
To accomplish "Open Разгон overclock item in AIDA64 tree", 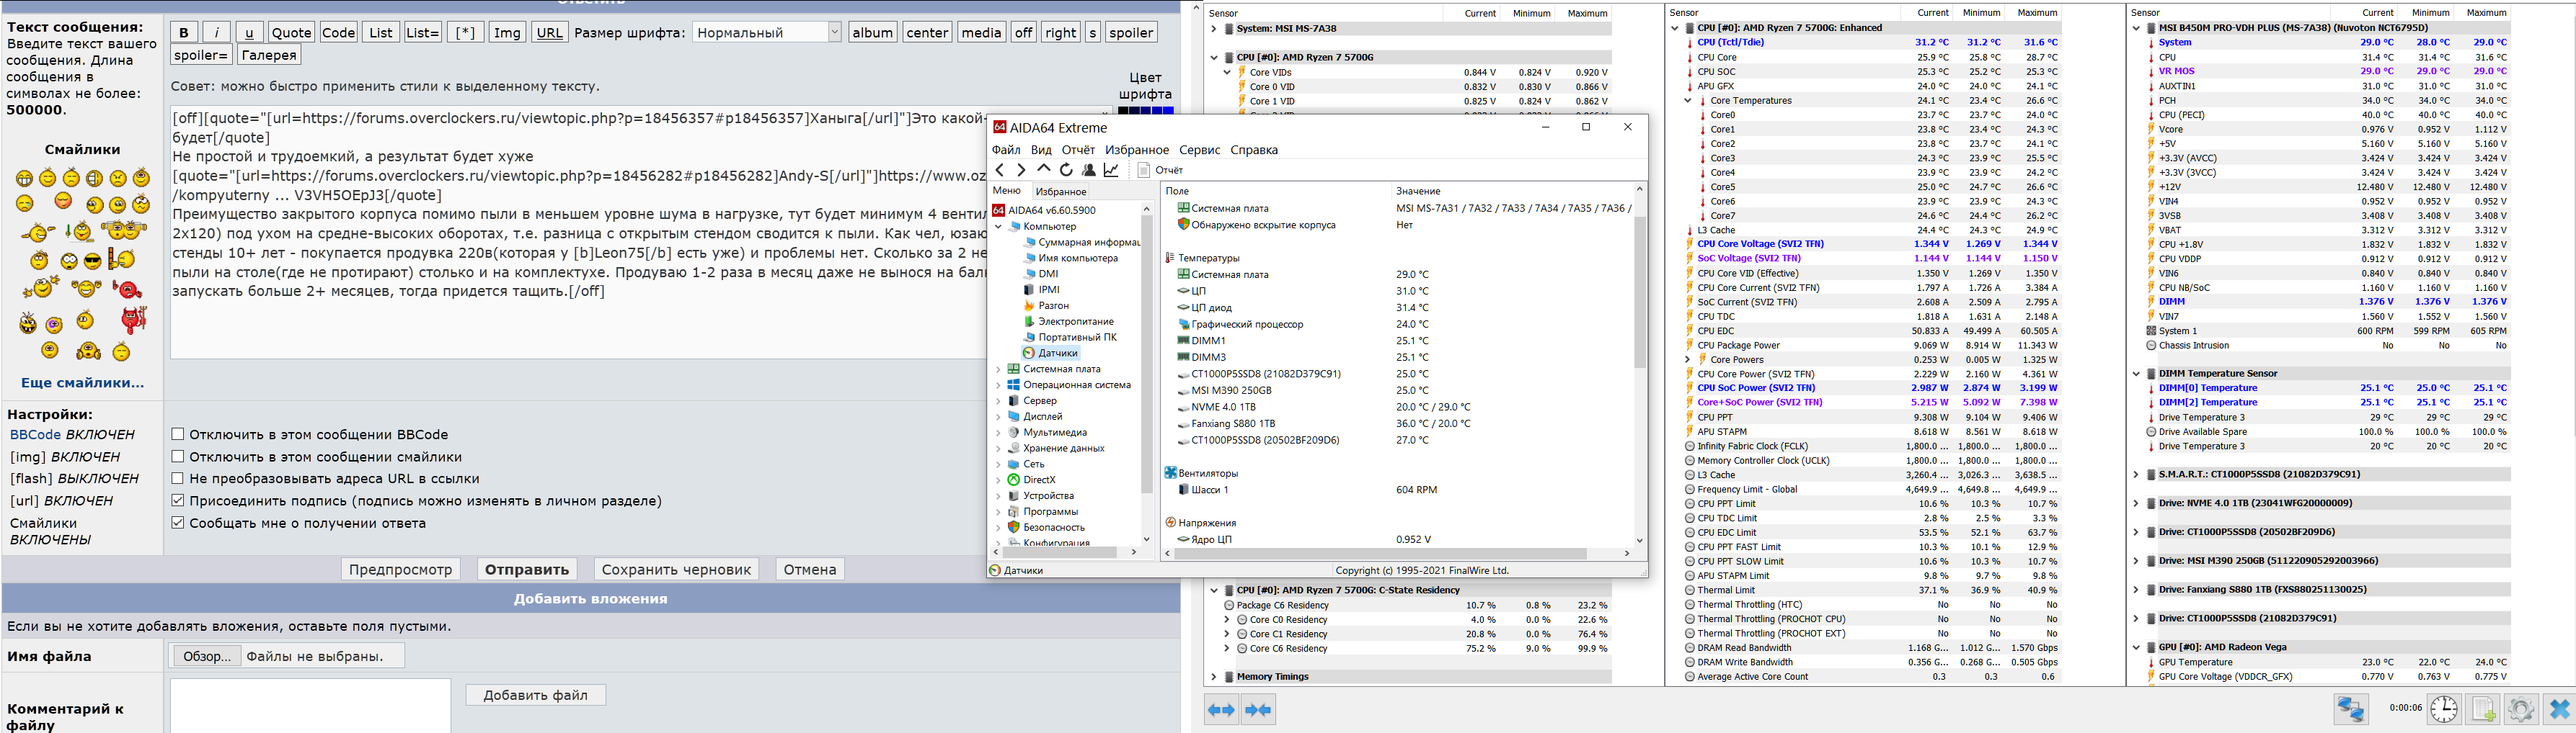I will click(1047, 305).
